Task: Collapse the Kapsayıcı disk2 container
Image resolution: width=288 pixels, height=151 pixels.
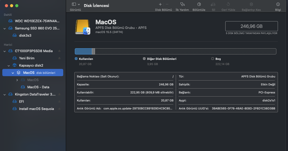Action: pos(9,65)
